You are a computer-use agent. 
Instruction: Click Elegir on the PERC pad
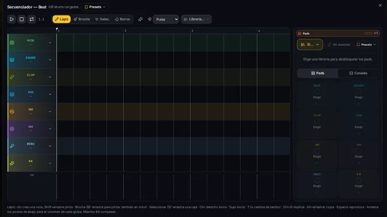(317, 186)
